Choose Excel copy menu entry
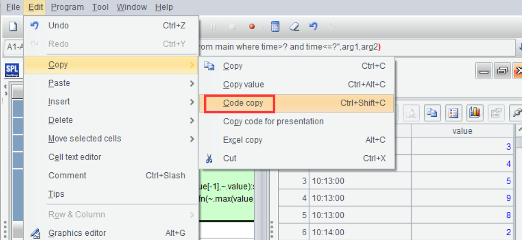This screenshot has width=522, height=240. [242, 140]
